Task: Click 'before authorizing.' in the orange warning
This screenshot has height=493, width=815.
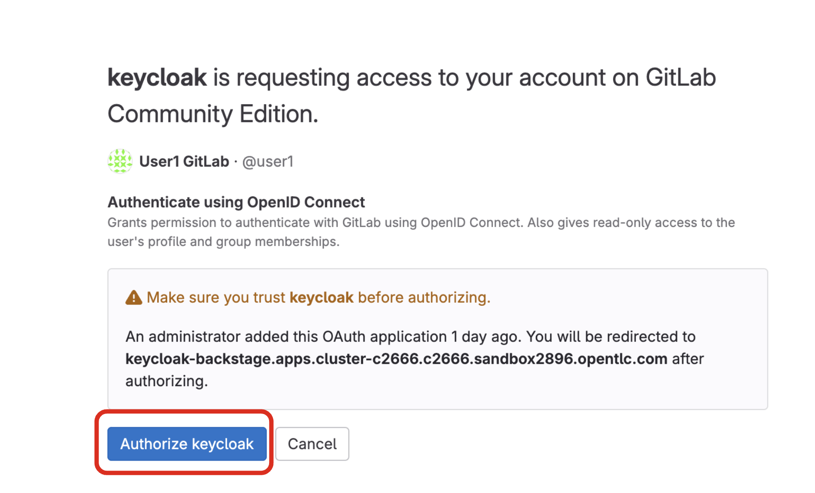Action: tap(423, 298)
